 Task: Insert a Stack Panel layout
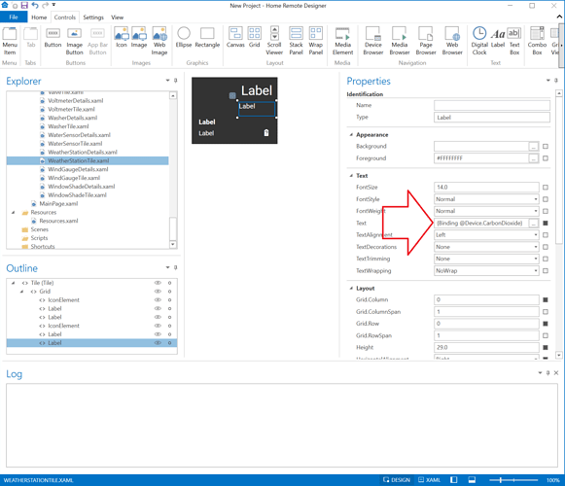[x=296, y=41]
